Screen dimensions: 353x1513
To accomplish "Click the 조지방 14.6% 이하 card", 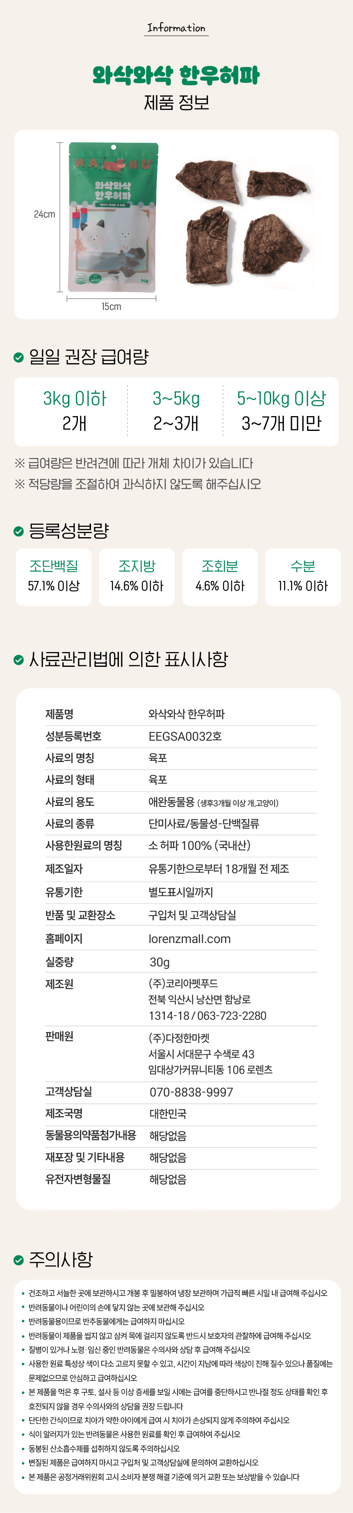I will 137,577.
